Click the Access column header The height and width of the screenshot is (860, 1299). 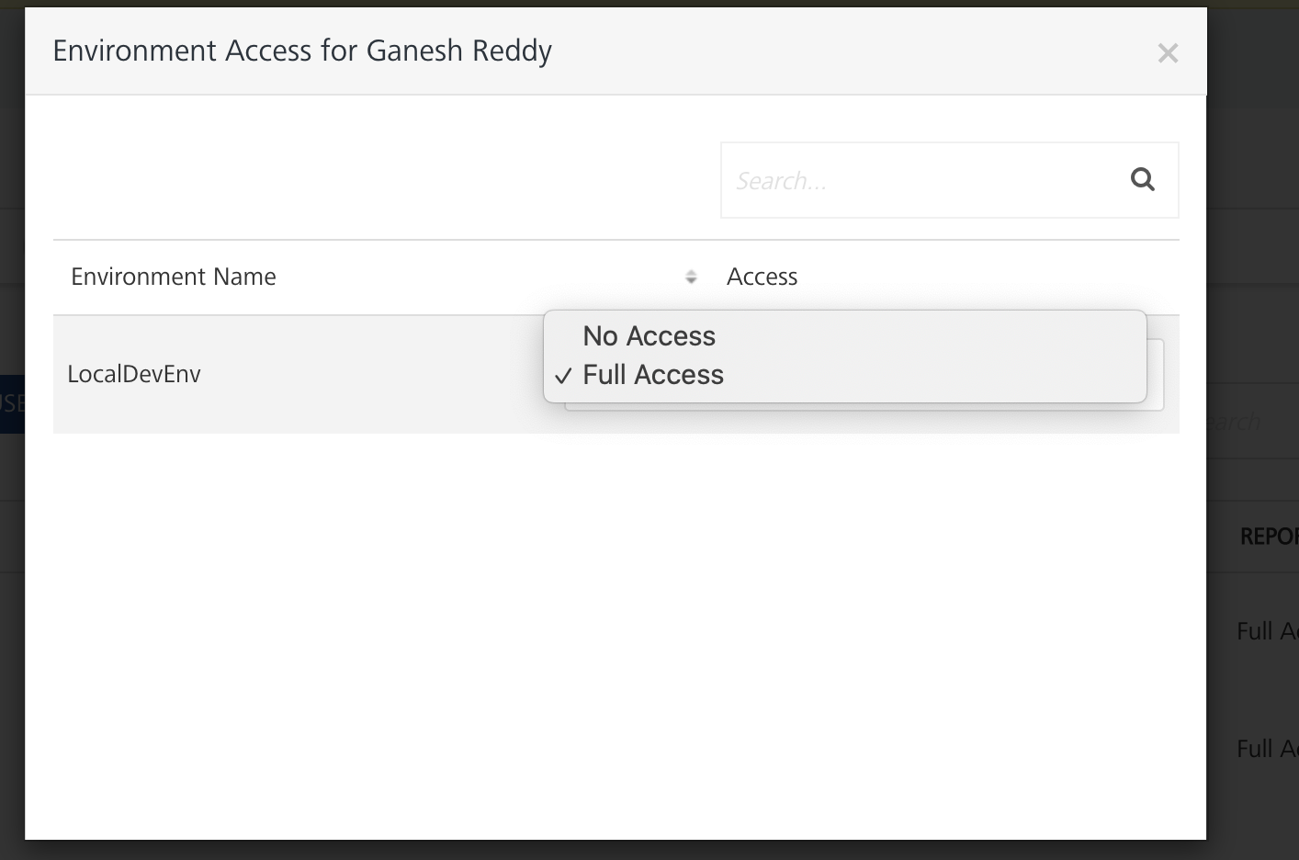click(762, 277)
